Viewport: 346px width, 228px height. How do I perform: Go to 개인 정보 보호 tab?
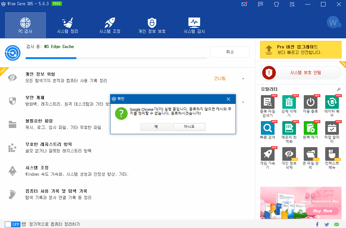pyautogui.click(x=152, y=25)
